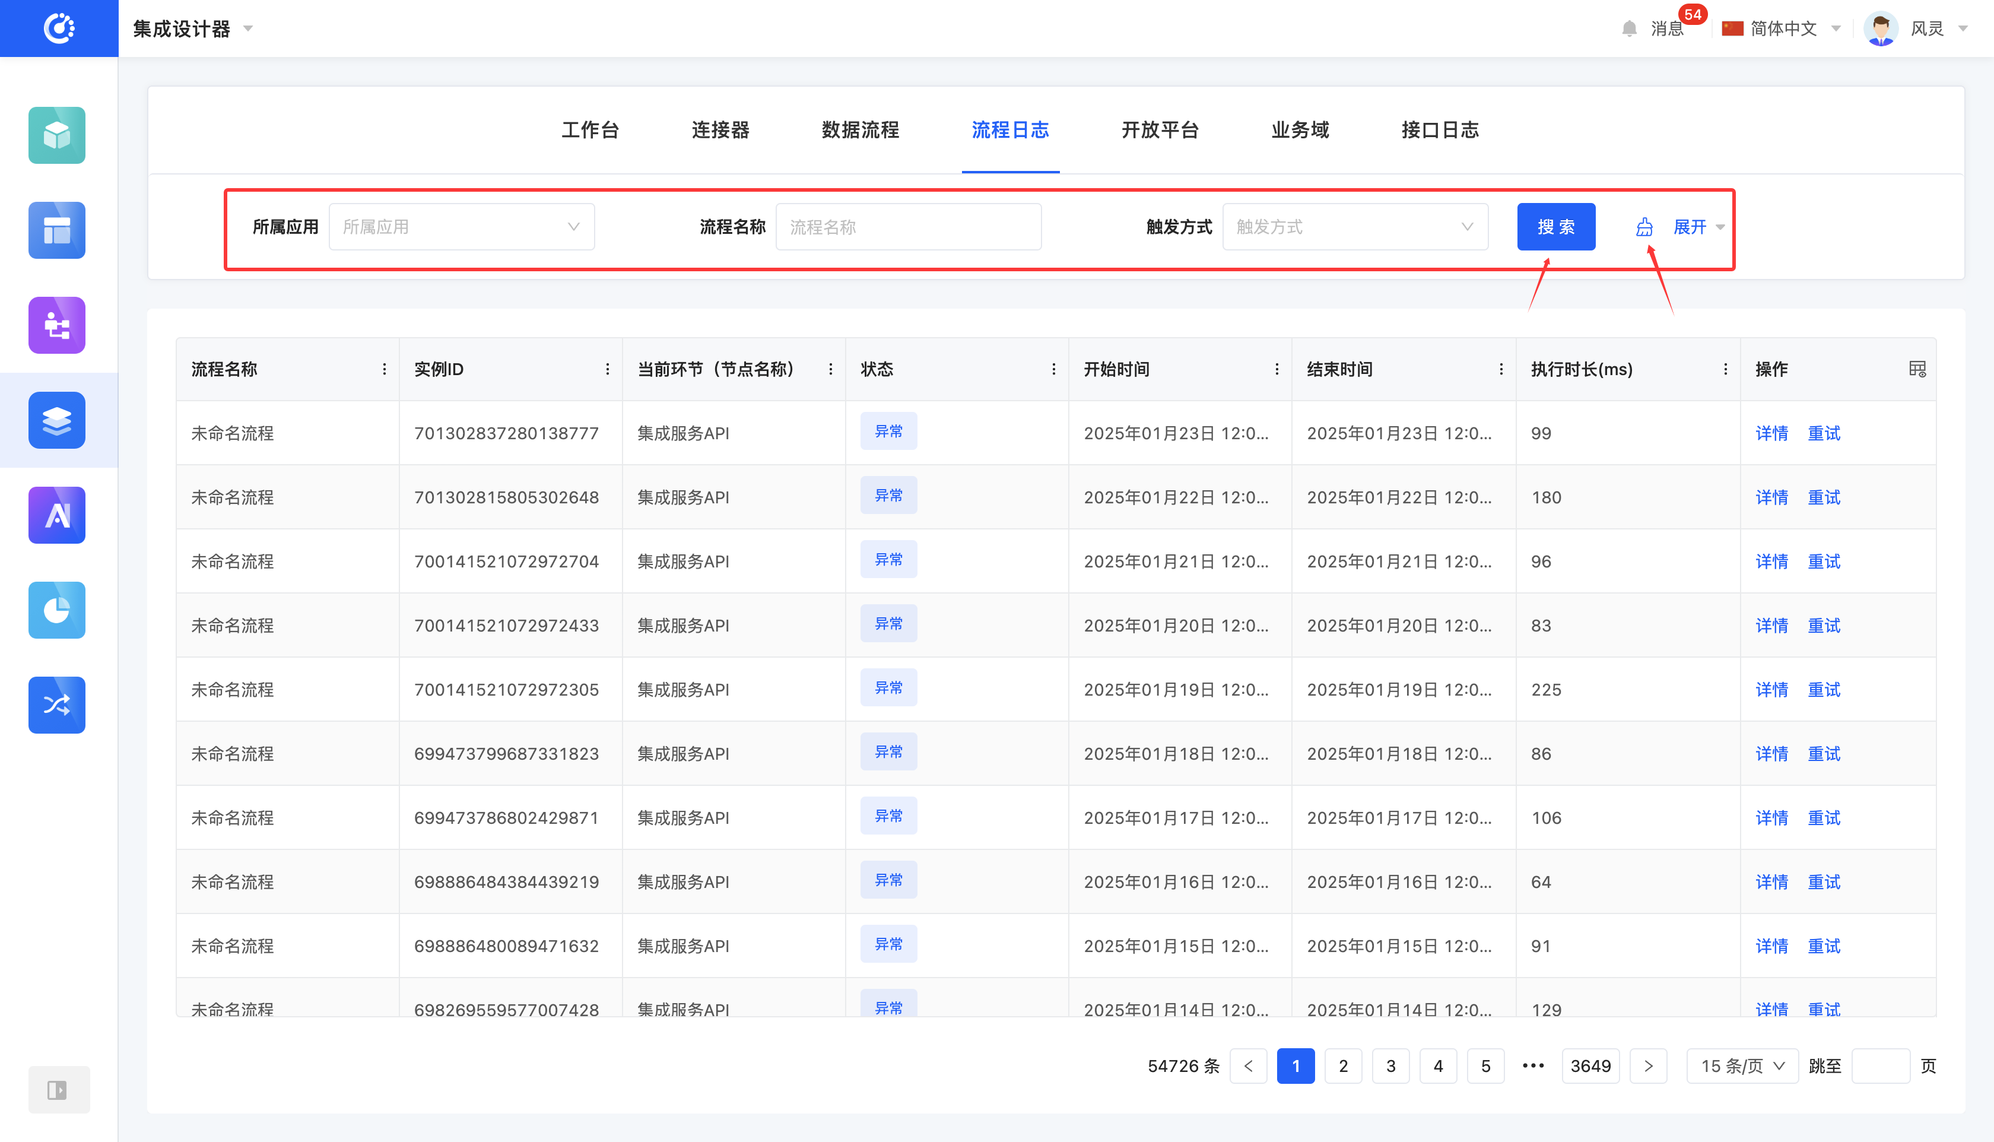Open 详情 for the 99 ms row
The image size is (1994, 1142).
[1770, 433]
